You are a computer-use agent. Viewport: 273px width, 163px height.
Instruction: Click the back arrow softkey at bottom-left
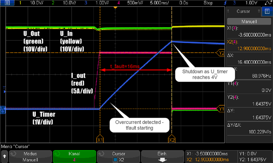4,156
